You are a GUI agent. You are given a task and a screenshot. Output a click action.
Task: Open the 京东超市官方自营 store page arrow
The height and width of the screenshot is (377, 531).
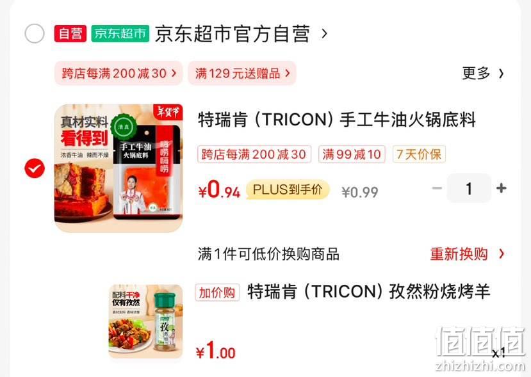pos(324,33)
